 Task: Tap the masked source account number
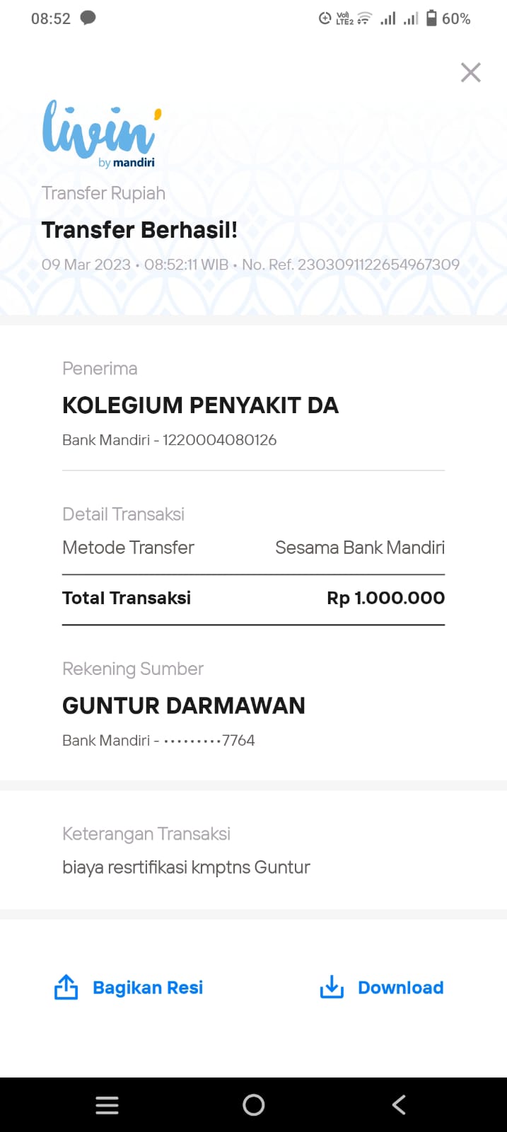click(x=209, y=741)
